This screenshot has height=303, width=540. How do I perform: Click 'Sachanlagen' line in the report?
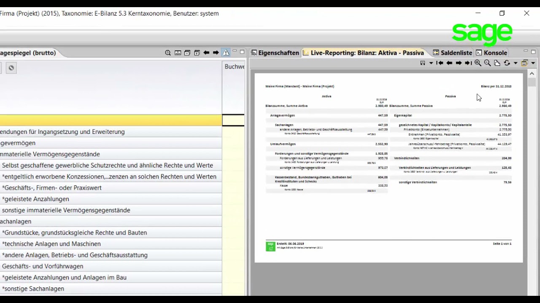click(284, 125)
